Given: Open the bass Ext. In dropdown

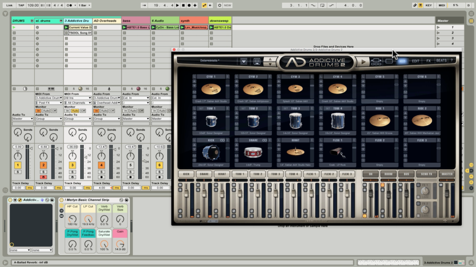Looking at the screenshot, I should click(x=136, y=98).
